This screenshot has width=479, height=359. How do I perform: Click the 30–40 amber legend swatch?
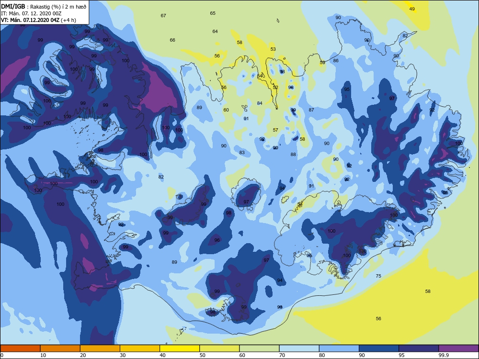[x=140, y=348]
